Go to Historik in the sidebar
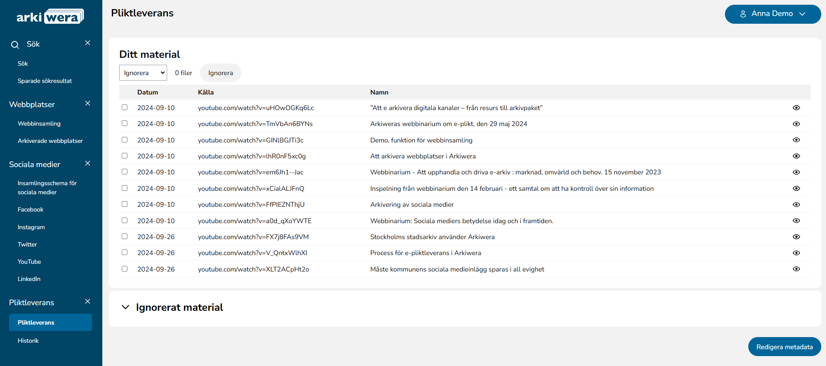Image resolution: width=826 pixels, height=366 pixels. coord(28,341)
